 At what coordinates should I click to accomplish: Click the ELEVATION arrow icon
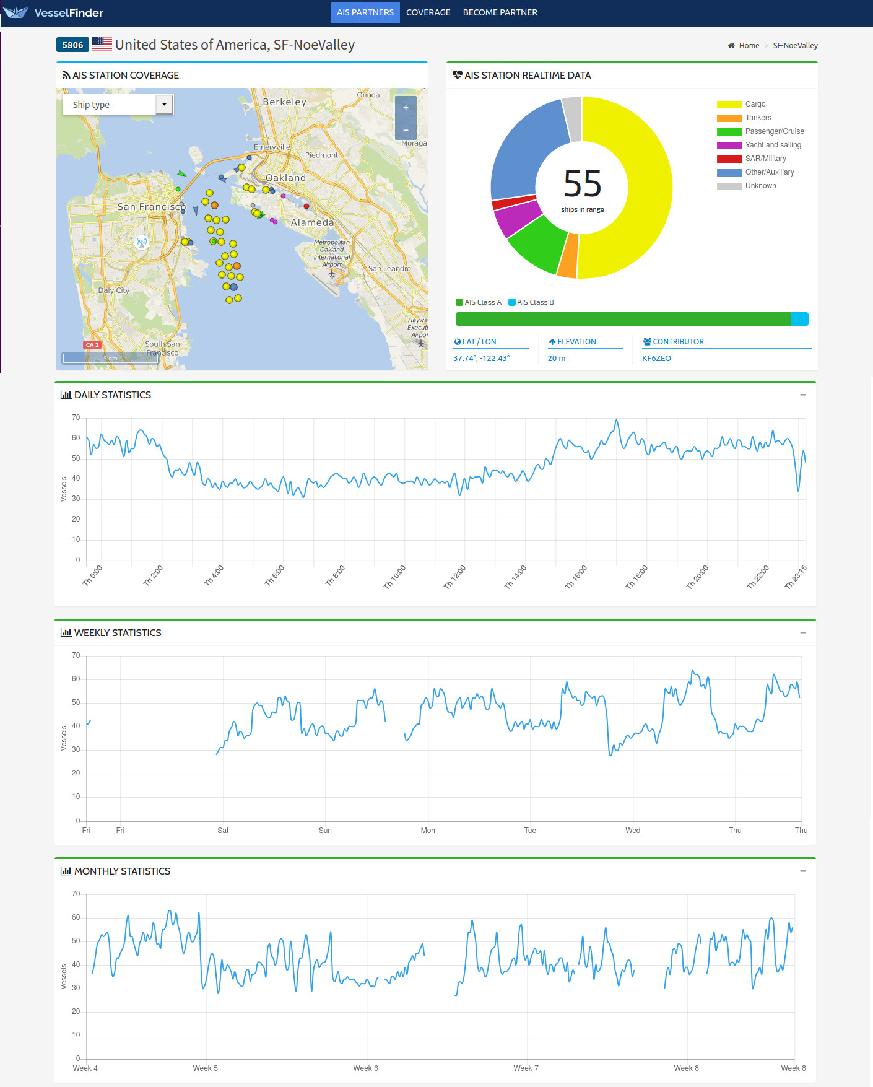click(552, 342)
